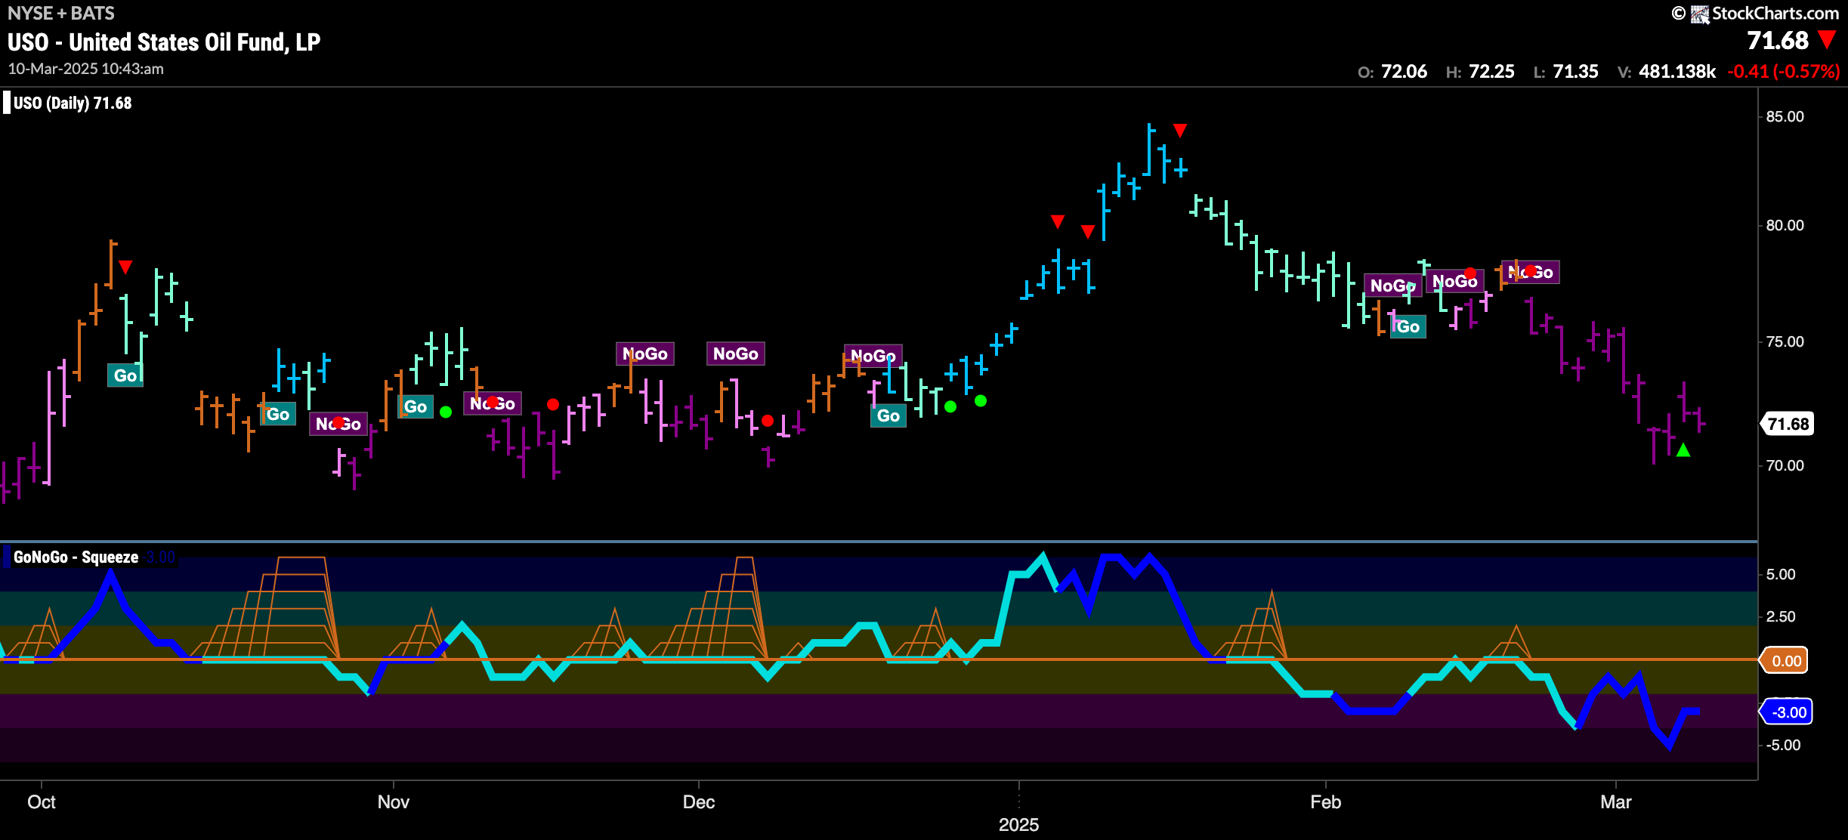Select the second green dot in late December
1848x840 pixels.
tap(981, 400)
